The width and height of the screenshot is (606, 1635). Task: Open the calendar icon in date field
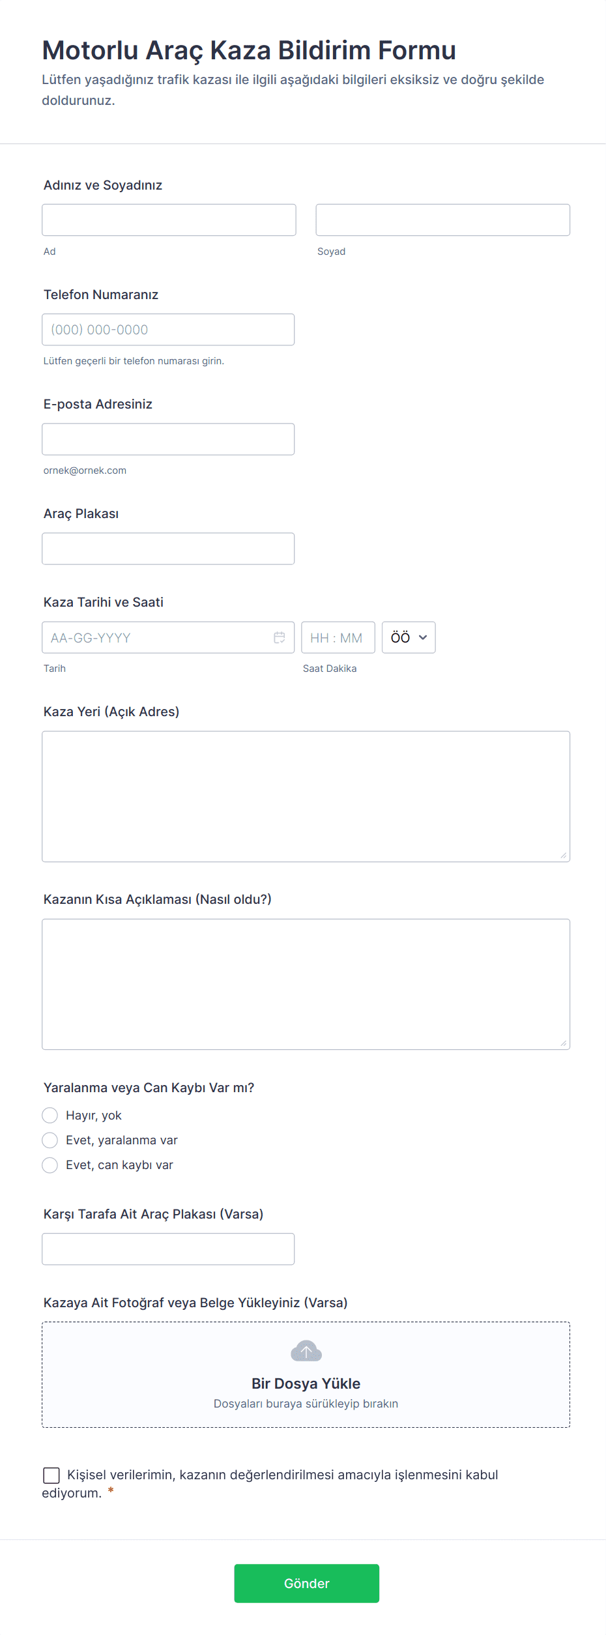click(280, 637)
